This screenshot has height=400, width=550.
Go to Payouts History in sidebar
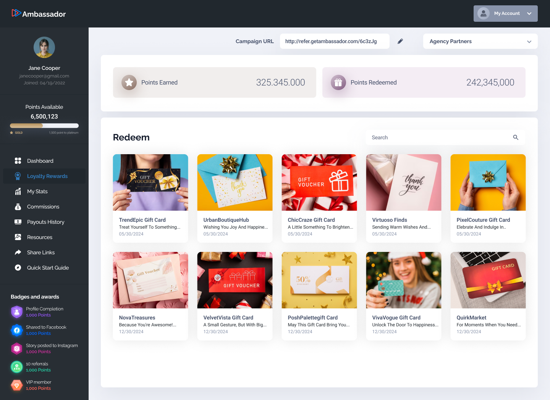(45, 222)
